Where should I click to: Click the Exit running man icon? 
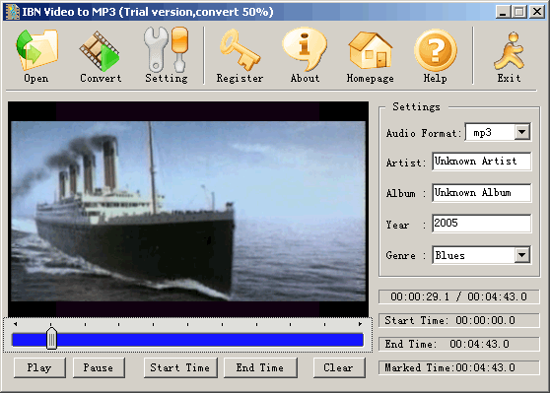tap(509, 51)
